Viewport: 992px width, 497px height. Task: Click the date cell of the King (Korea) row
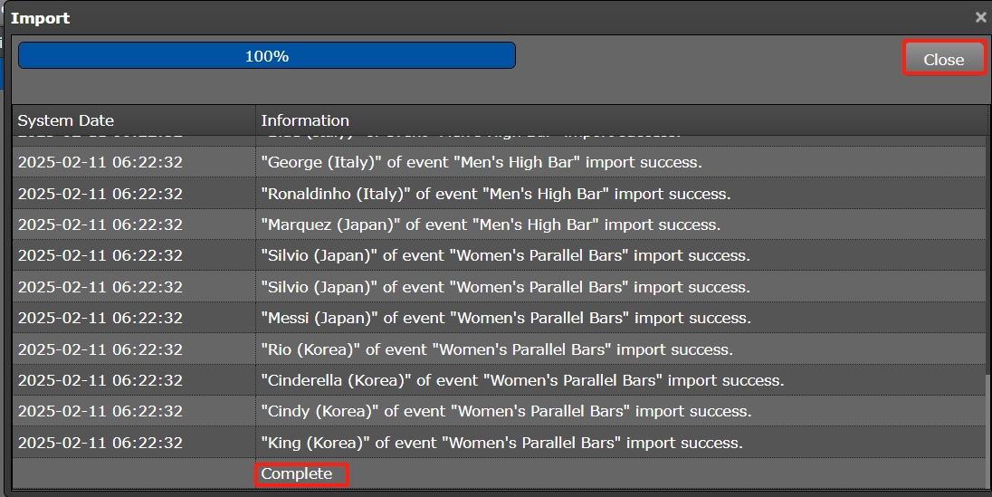tap(100, 443)
